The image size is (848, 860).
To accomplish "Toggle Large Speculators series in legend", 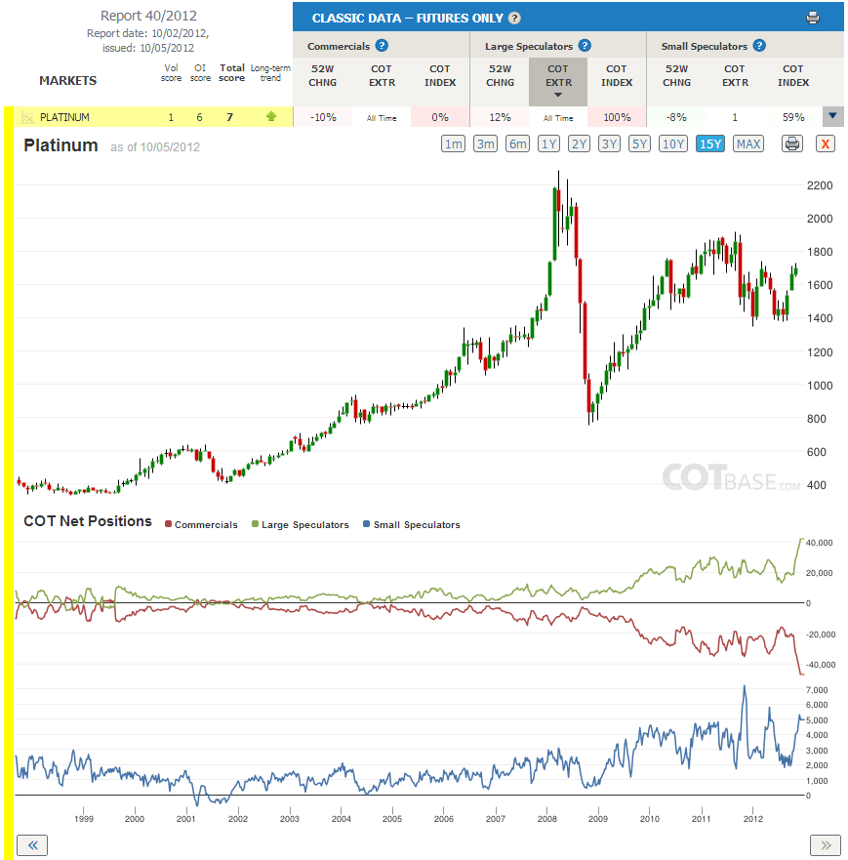I will point(300,524).
